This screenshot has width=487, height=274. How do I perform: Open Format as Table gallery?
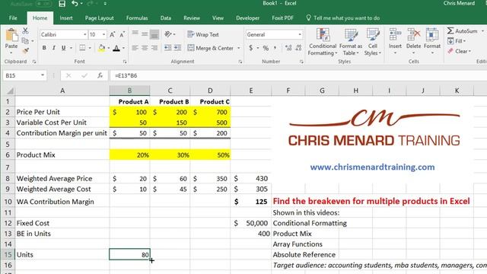click(x=351, y=42)
